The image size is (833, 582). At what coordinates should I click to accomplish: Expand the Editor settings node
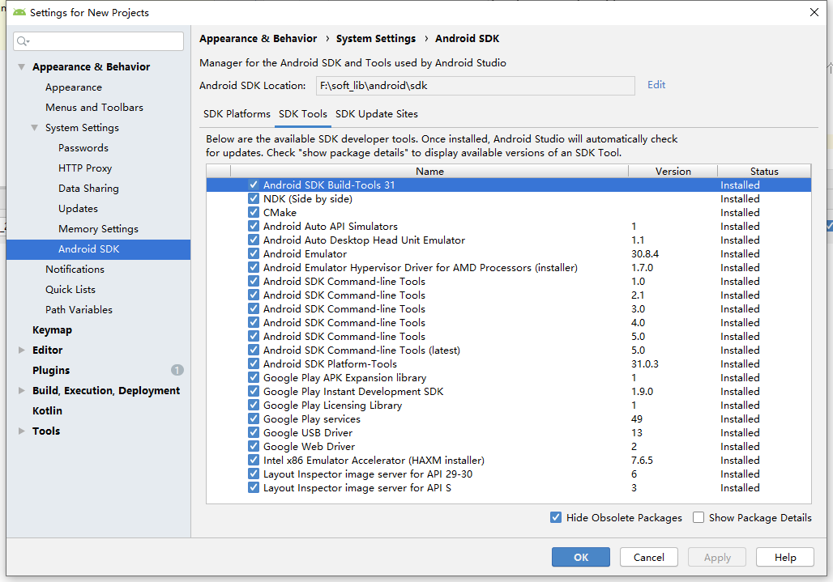21,350
